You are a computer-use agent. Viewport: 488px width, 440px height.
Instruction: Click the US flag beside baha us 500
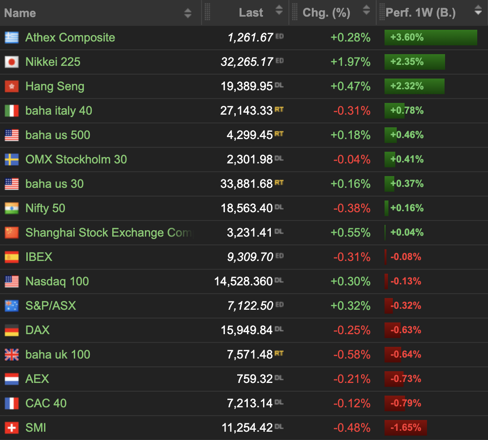coord(12,135)
